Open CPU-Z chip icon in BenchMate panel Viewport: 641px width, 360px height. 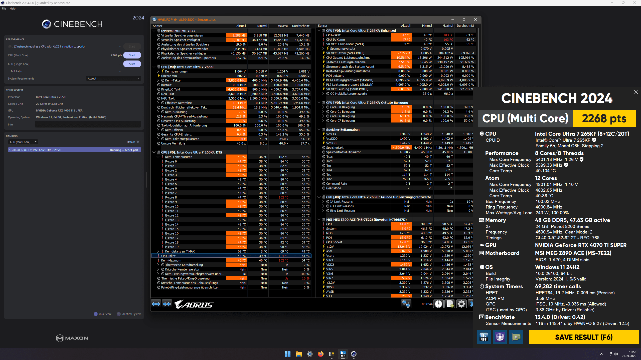[x=500, y=337]
